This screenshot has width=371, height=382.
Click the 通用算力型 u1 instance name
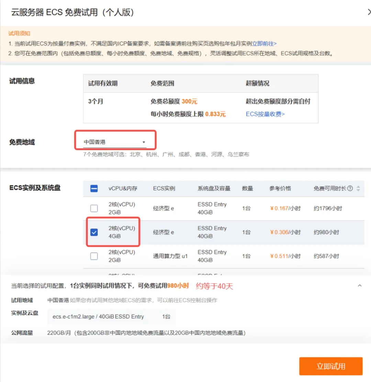click(170, 256)
